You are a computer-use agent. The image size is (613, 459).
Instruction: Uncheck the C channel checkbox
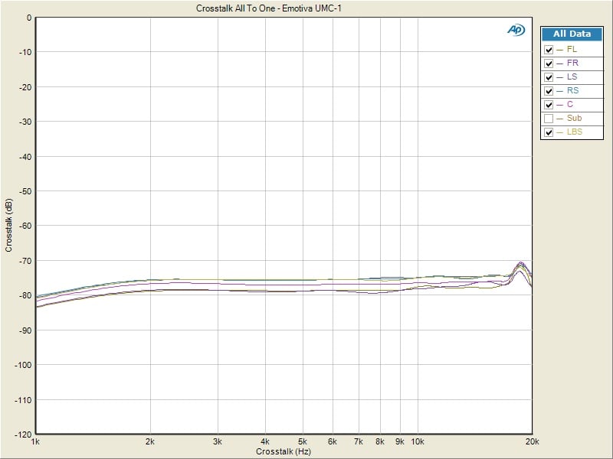click(549, 105)
